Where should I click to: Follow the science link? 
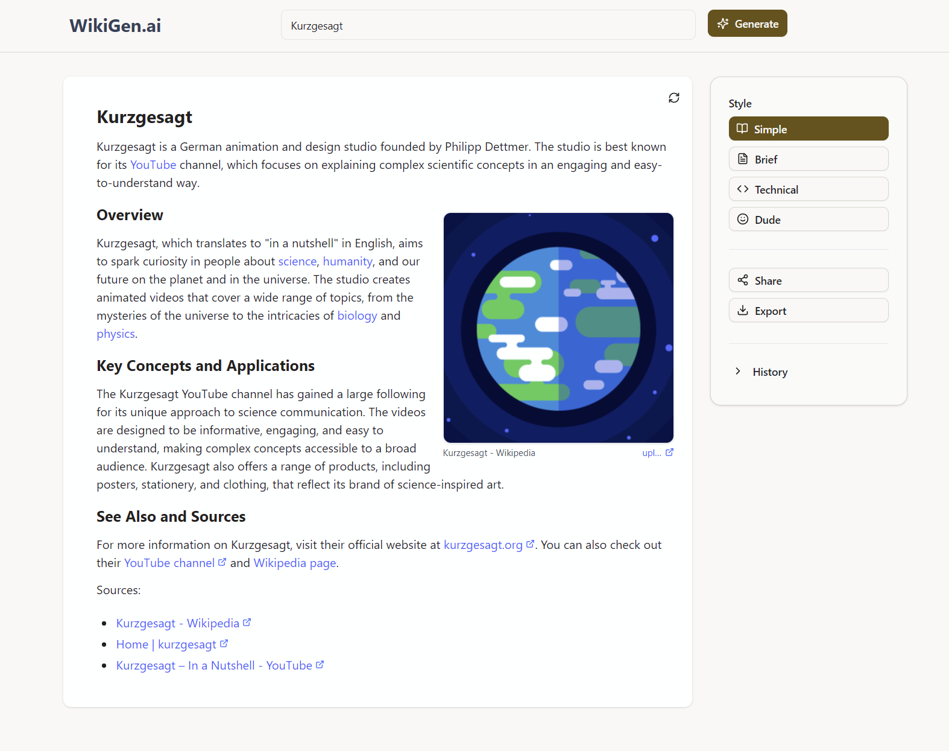[x=297, y=261]
